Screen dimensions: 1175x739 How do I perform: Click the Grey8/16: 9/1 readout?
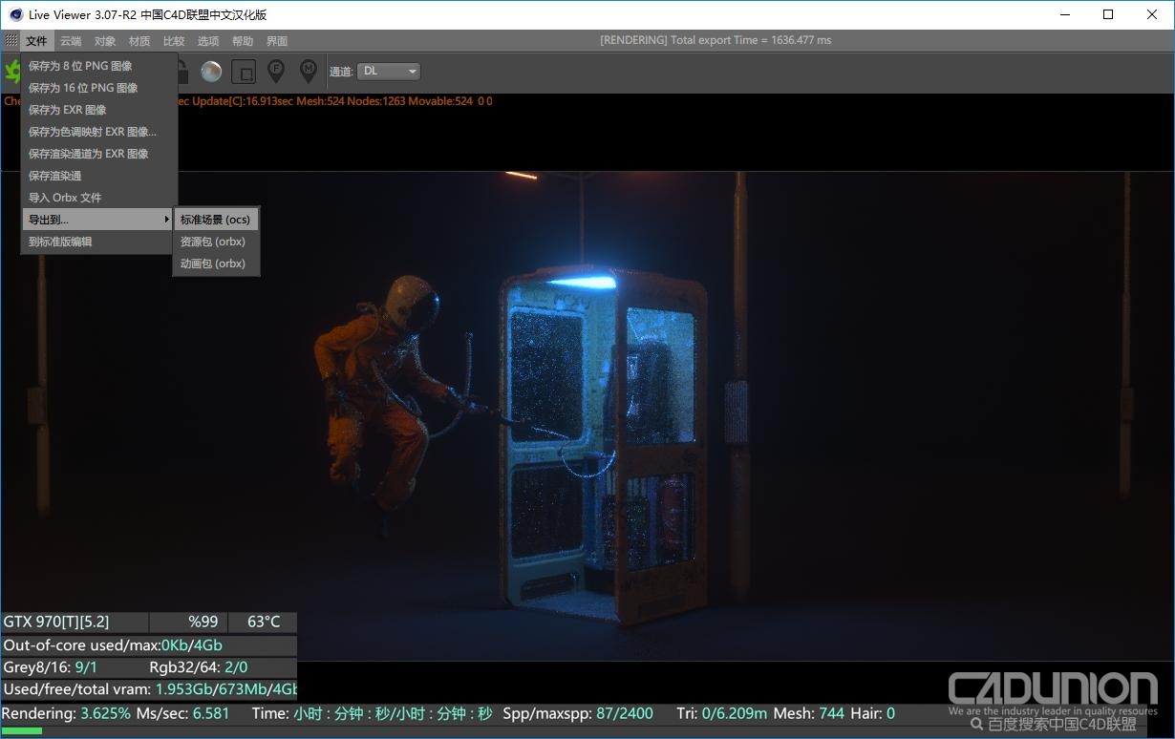click(x=51, y=667)
